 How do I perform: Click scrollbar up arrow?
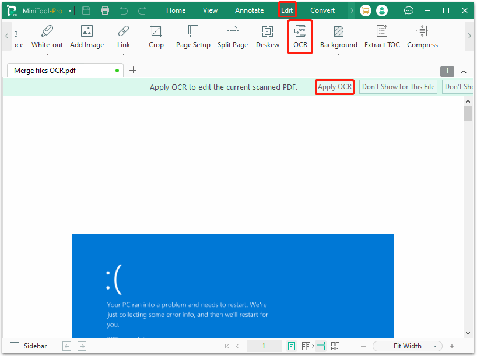468,101
